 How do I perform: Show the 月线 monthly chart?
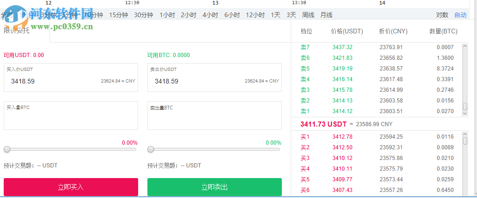click(326, 15)
